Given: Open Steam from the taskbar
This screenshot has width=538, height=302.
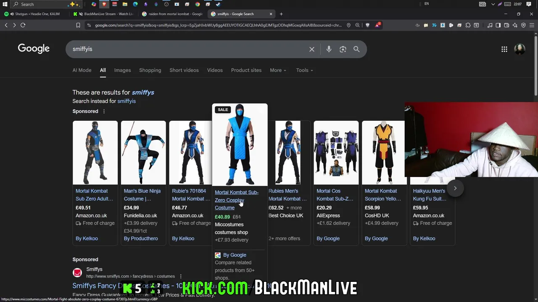Looking at the screenshot, I should click(x=218, y=4).
